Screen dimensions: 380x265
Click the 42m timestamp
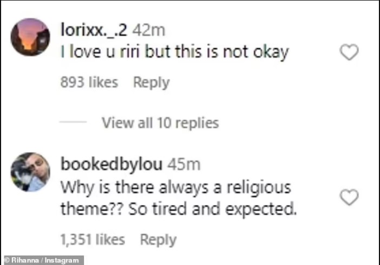149,30
